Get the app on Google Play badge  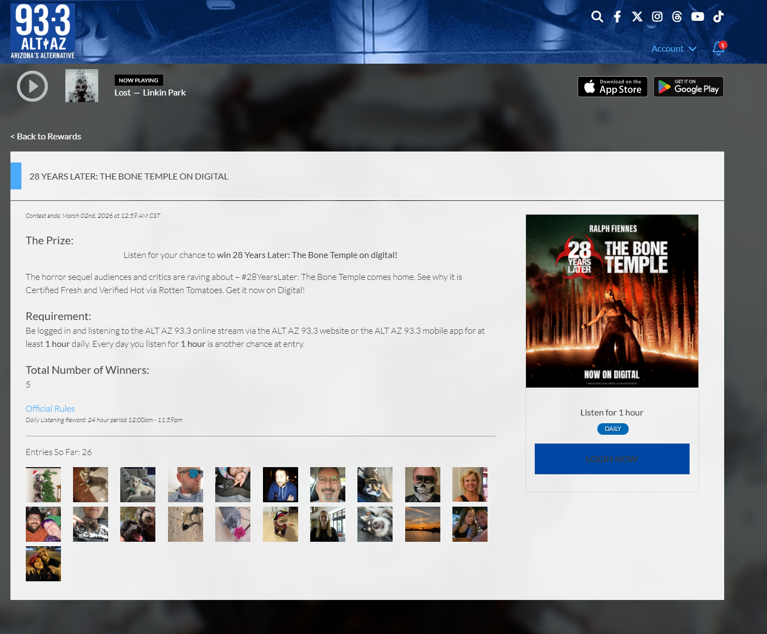(x=688, y=87)
